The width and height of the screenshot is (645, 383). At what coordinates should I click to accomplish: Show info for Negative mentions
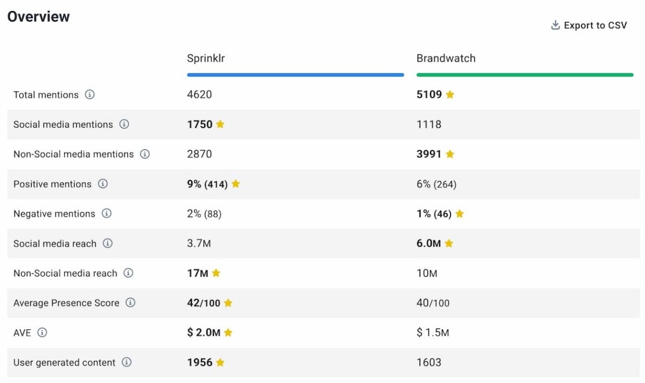[106, 213]
